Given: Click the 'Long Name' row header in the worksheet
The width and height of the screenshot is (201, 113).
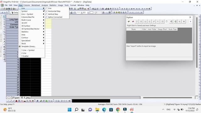Looking at the screenshot, I should [13, 19].
